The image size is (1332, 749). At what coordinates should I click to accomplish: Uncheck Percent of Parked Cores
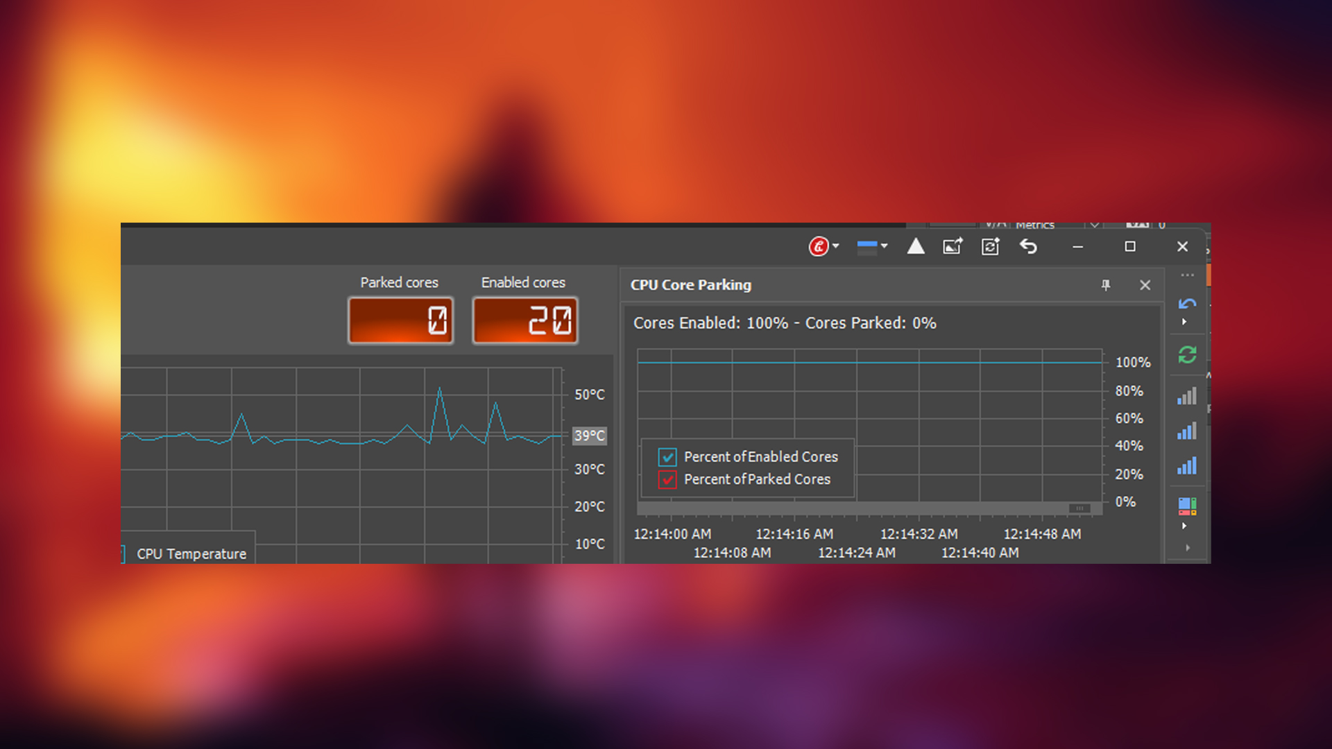667,479
